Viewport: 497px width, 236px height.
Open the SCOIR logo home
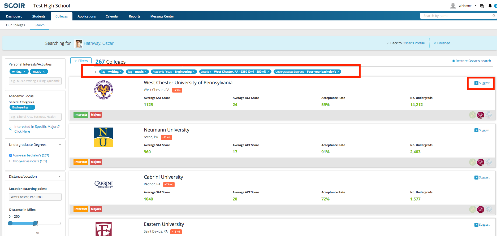tap(14, 6)
